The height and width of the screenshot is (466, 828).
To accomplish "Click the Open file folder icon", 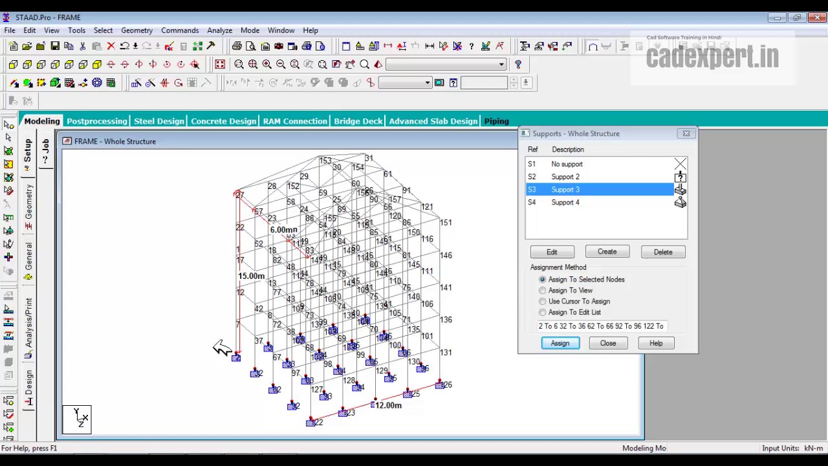I will (27, 46).
